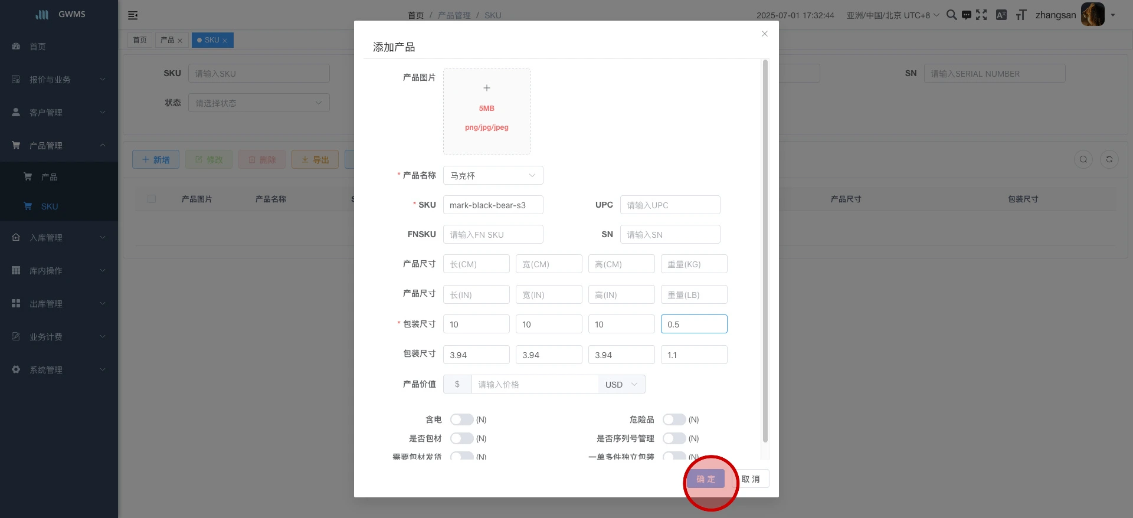Open the 产品名称 dropdown showing 马克杯
The height and width of the screenshot is (518, 1133).
pyautogui.click(x=493, y=175)
